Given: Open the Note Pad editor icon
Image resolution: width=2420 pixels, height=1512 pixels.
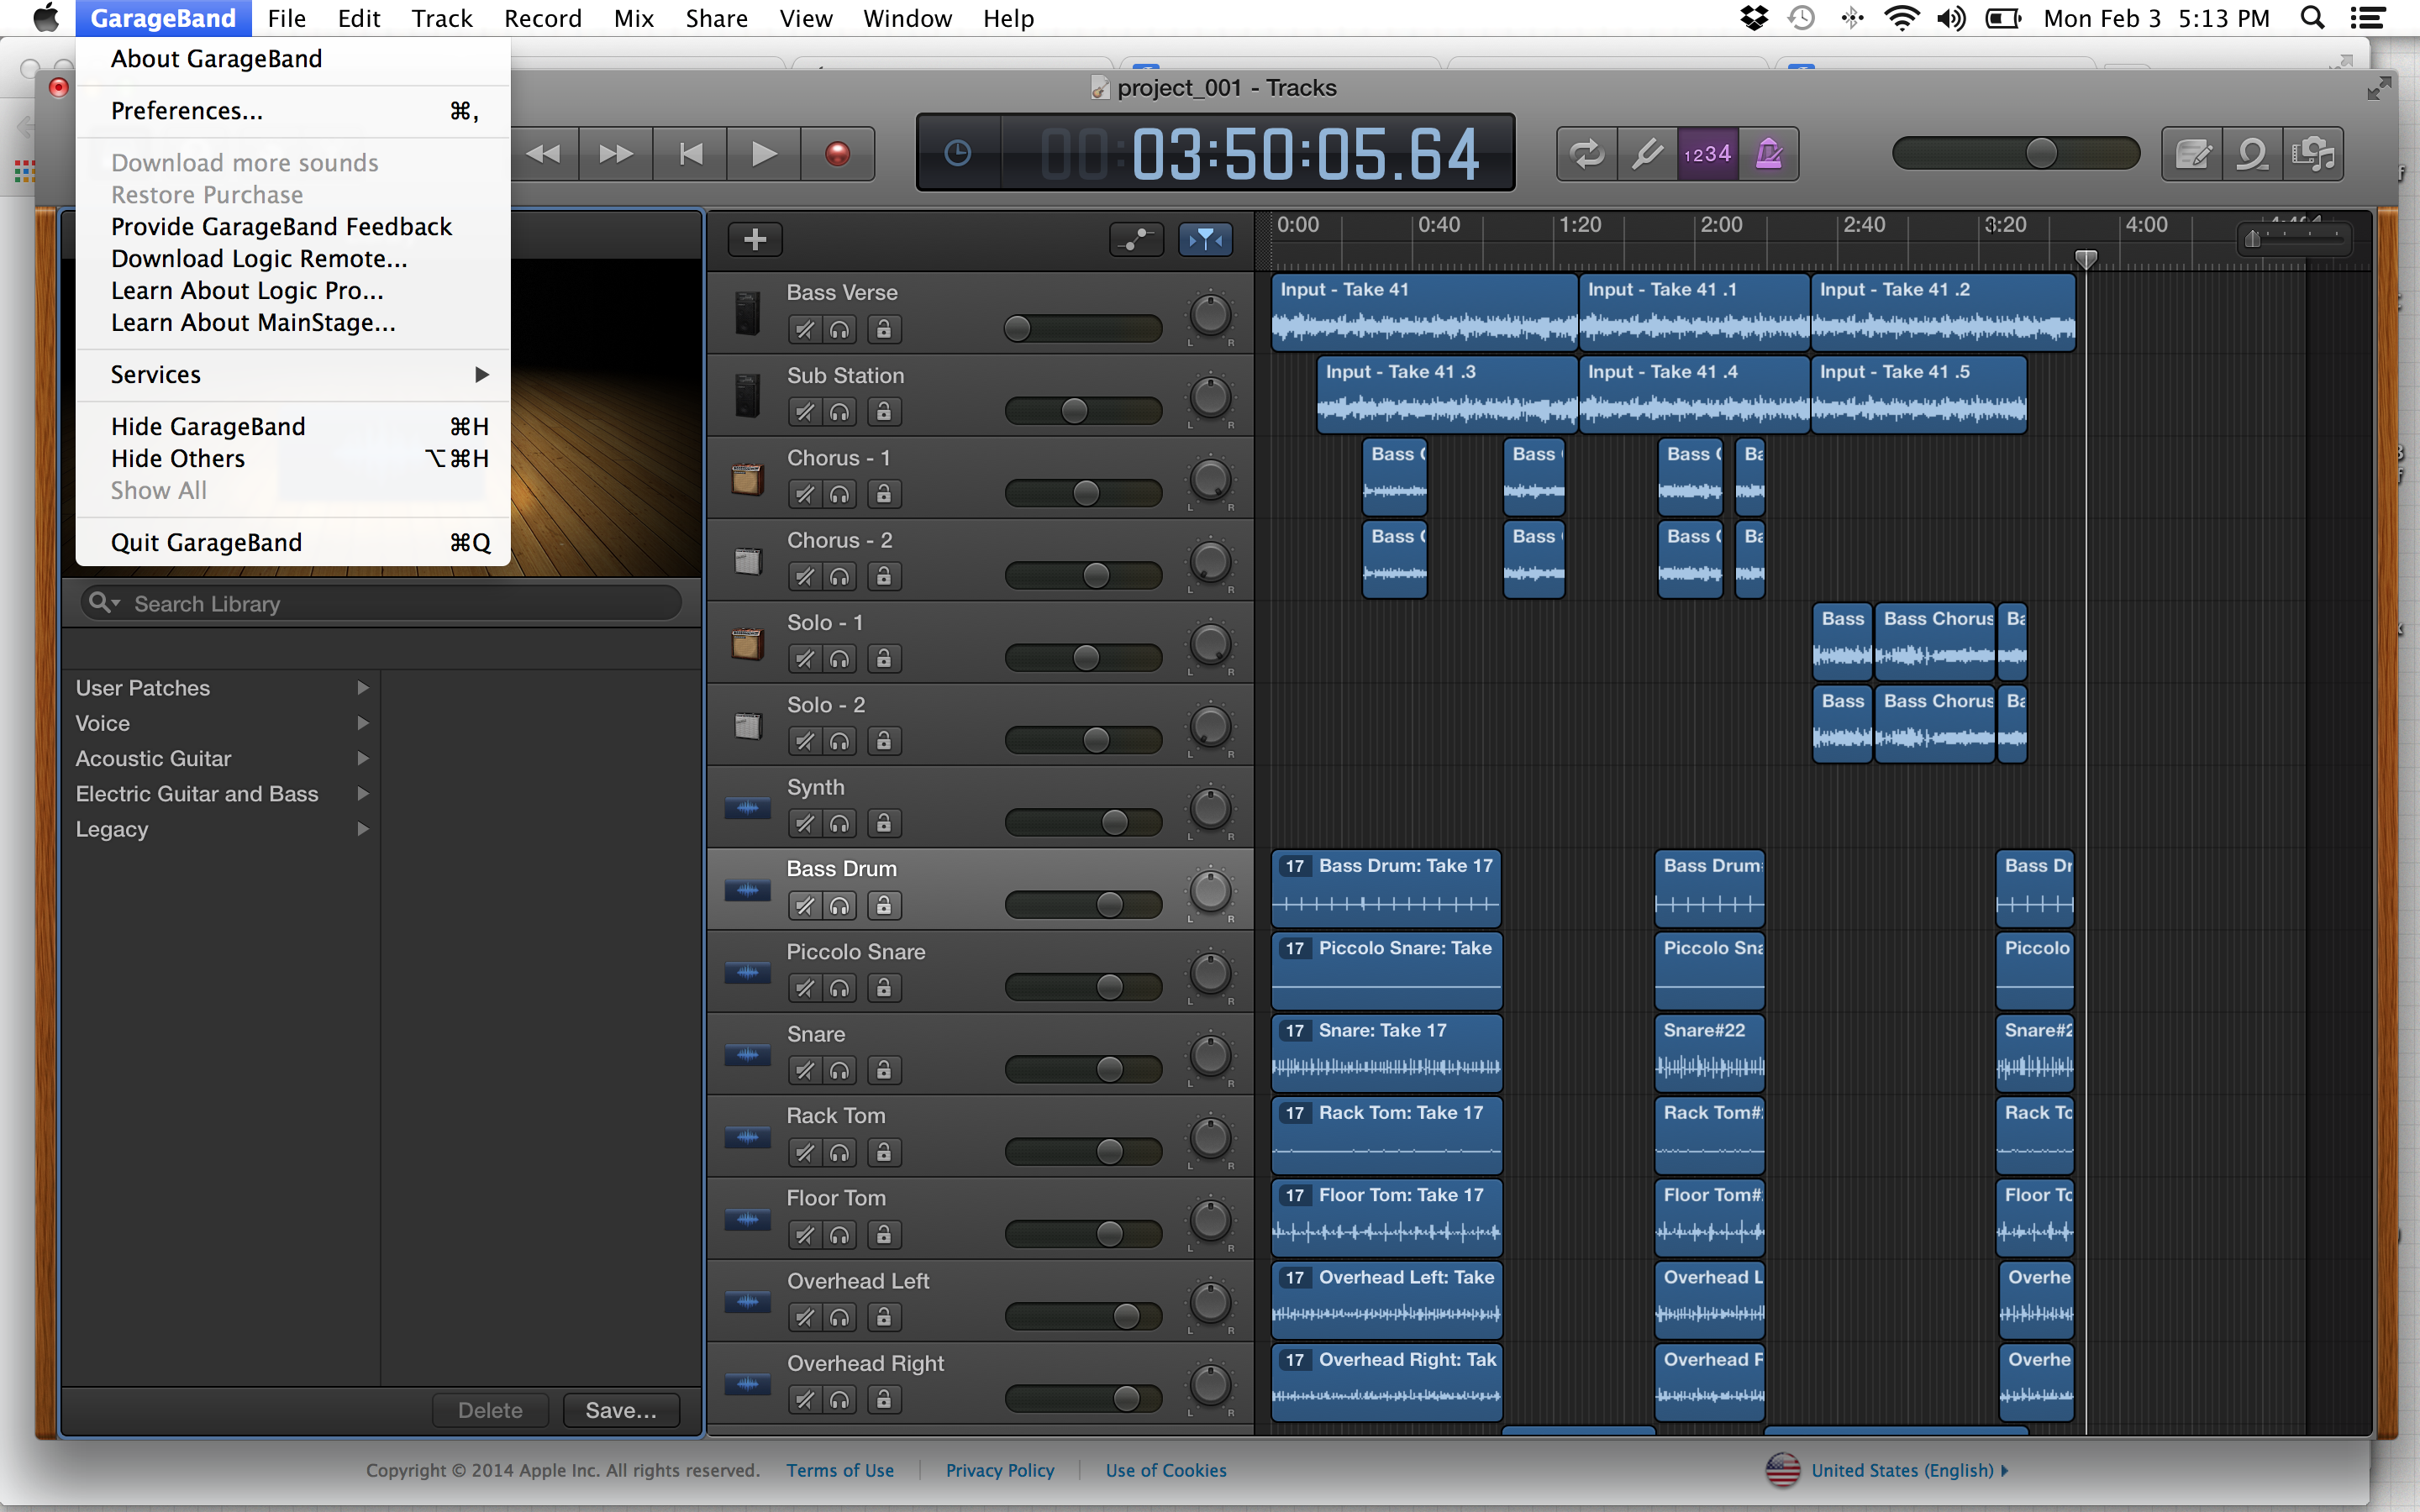Looking at the screenshot, I should tap(2192, 153).
